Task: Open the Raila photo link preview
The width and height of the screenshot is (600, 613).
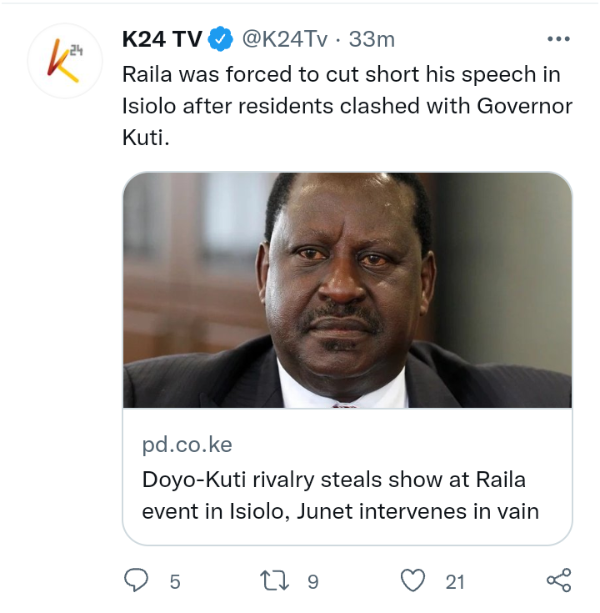Action: [347, 290]
